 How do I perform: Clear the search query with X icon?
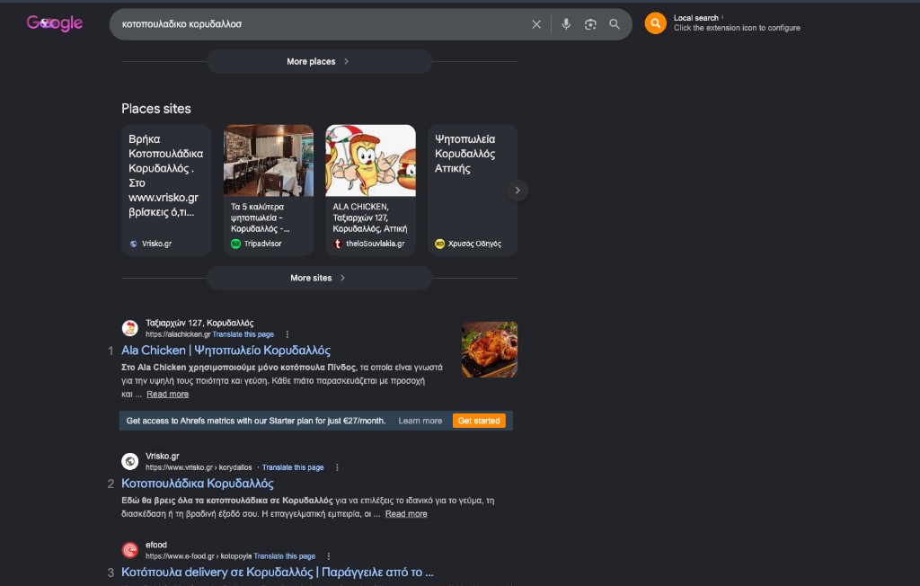(x=536, y=24)
